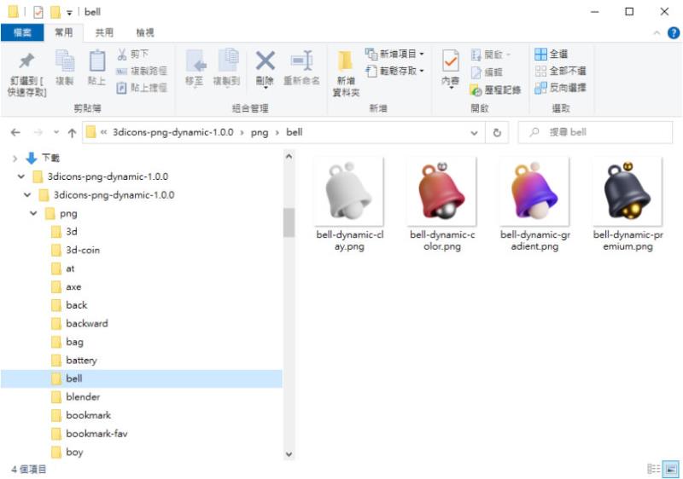Collapse the ribbon with the chevron

[657, 33]
